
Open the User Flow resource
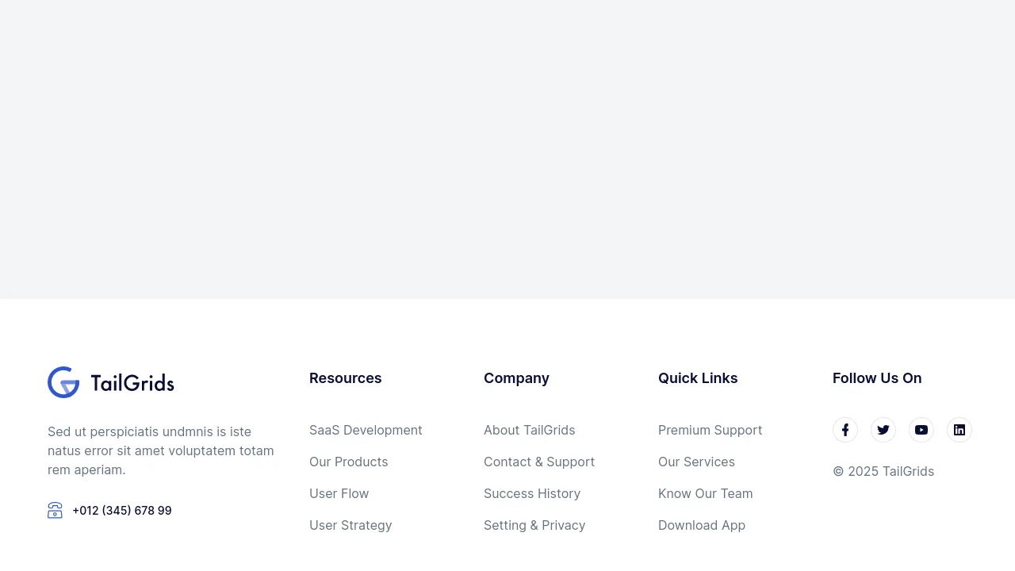coord(339,493)
